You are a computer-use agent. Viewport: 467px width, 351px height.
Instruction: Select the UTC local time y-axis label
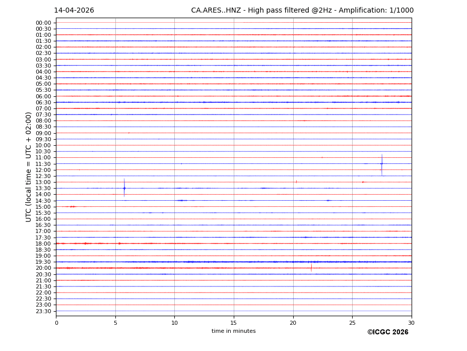point(29,167)
